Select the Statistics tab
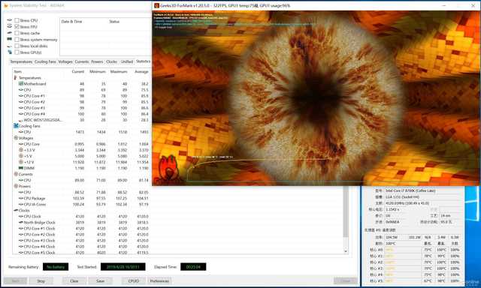 [143, 61]
